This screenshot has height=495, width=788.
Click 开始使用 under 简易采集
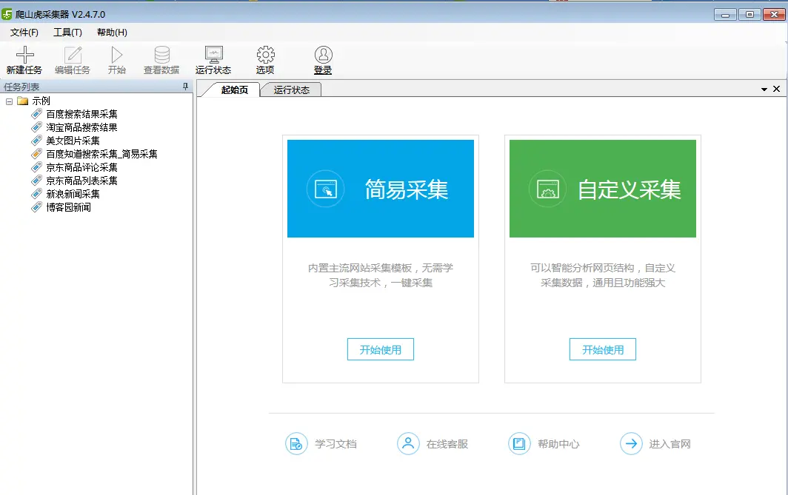point(381,349)
